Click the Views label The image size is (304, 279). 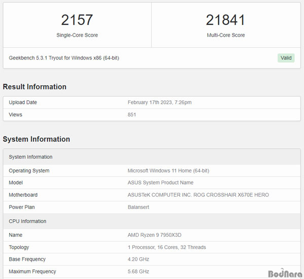tap(16, 115)
